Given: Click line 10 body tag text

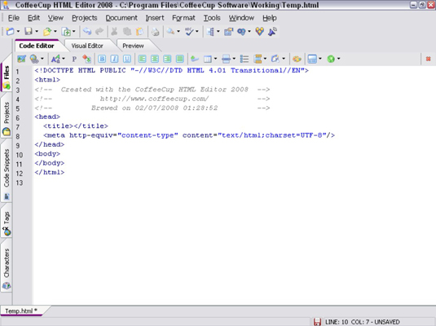Looking at the screenshot, I should 47,154.
